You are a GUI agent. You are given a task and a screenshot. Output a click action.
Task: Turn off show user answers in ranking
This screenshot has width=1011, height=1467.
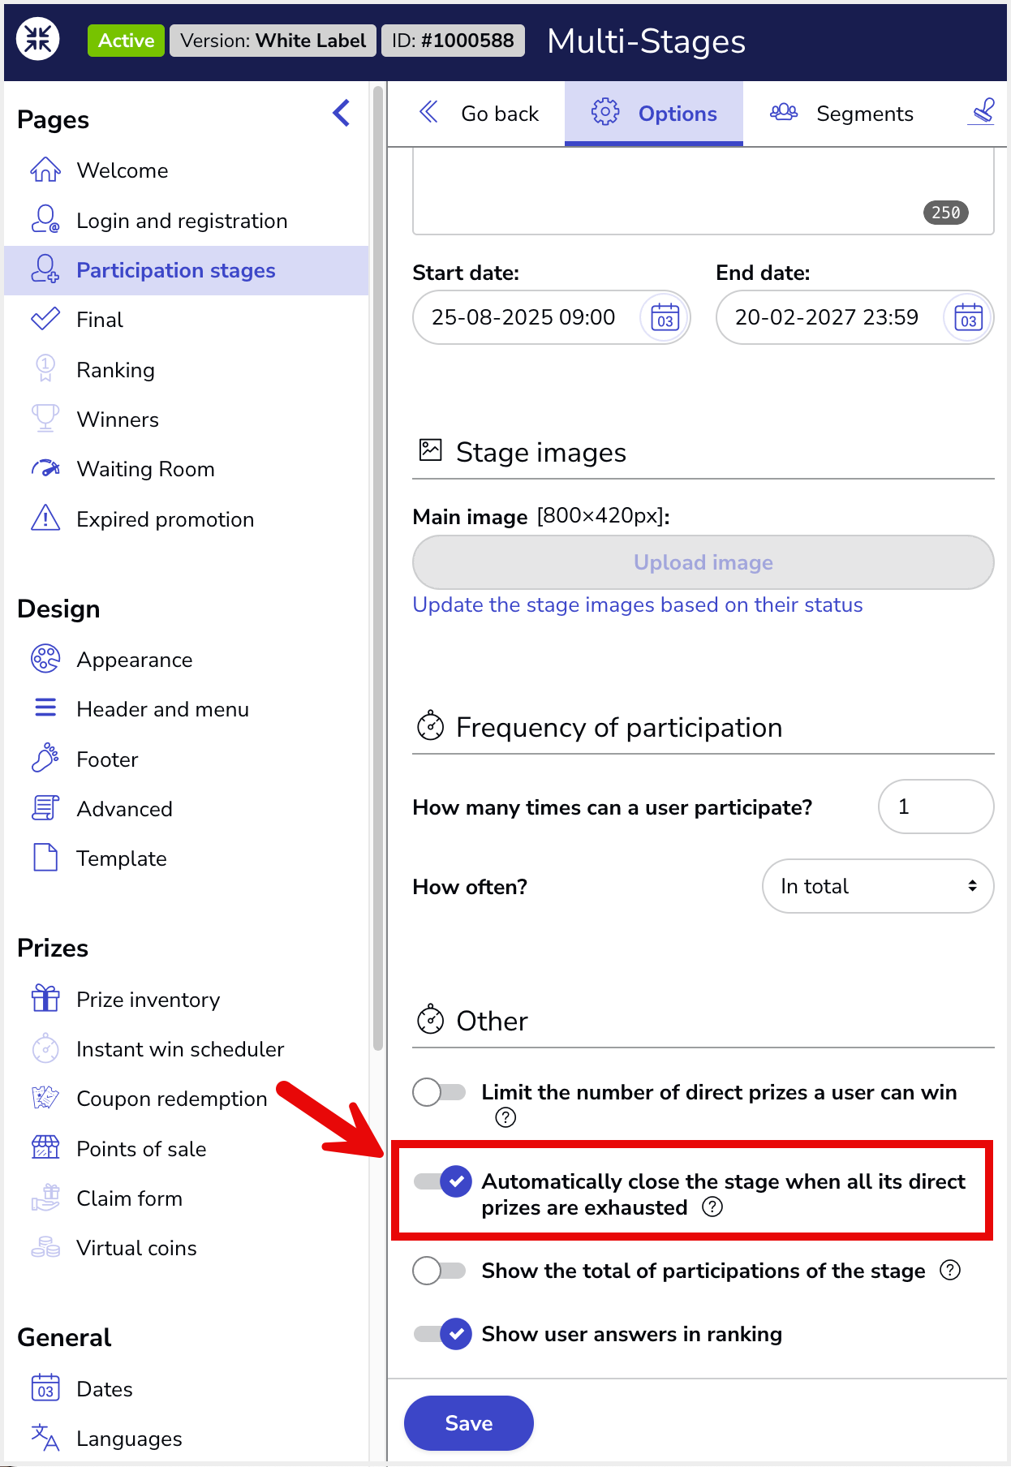tap(442, 1334)
